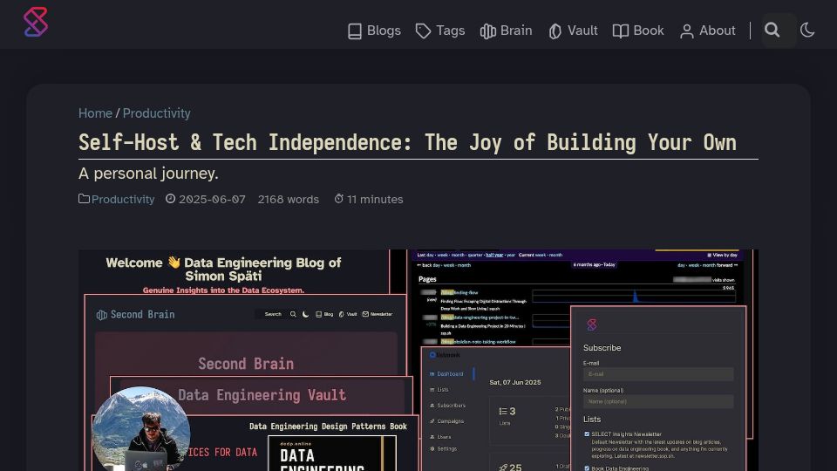Click the folder icon before Productivity

click(84, 199)
